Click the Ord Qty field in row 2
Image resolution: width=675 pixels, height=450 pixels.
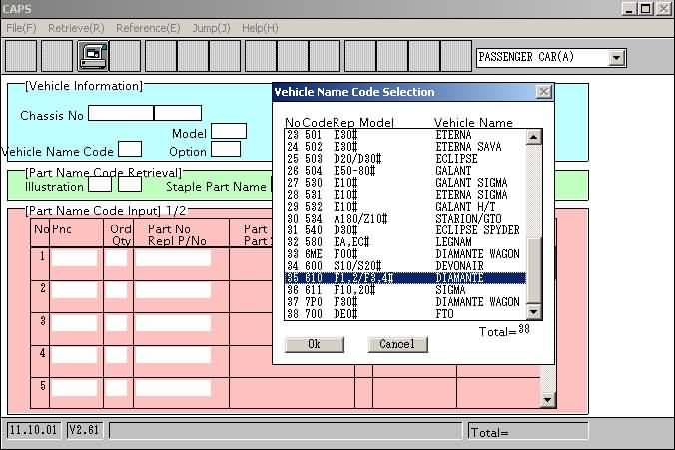coord(117,290)
